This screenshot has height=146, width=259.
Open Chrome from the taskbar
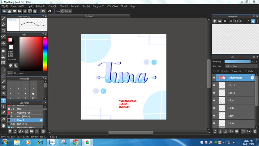(75, 142)
